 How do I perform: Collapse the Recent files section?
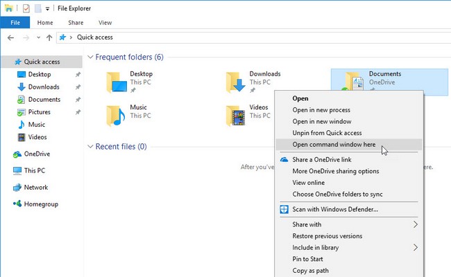click(90, 147)
